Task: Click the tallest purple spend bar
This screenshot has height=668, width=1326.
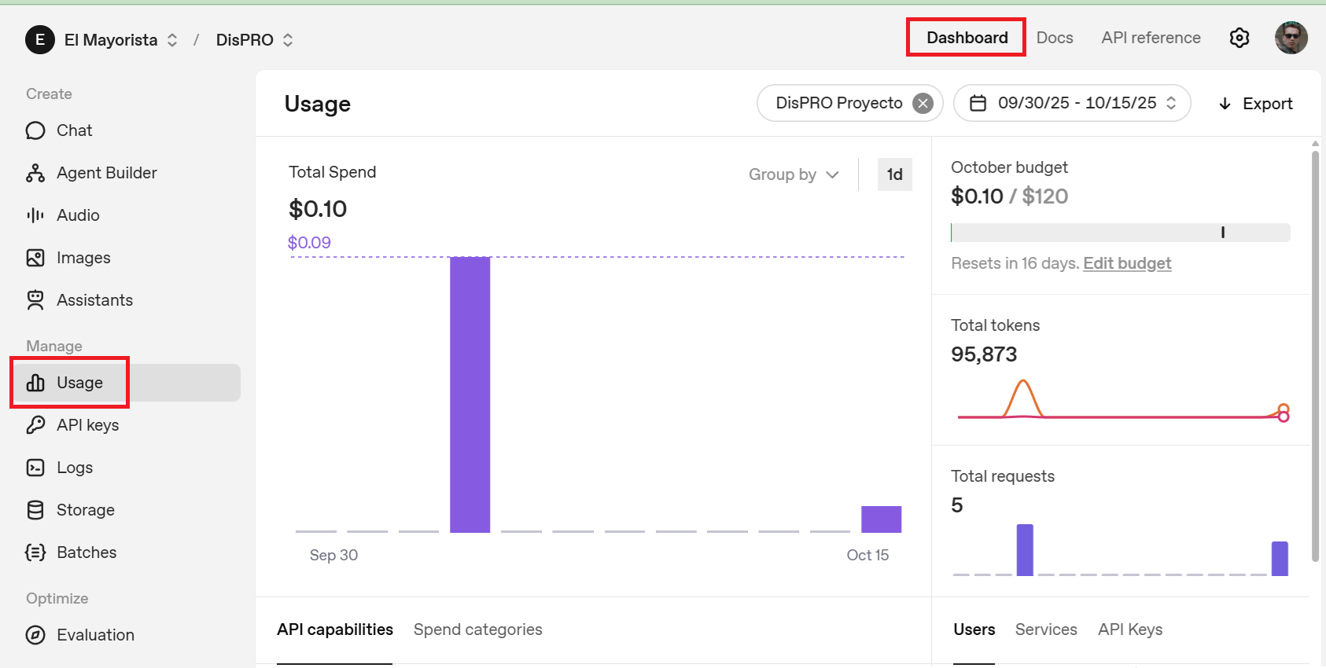Action: (470, 395)
